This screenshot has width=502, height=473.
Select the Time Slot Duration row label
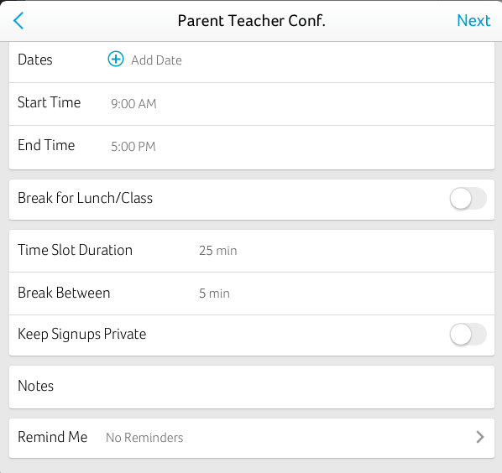[76, 250]
